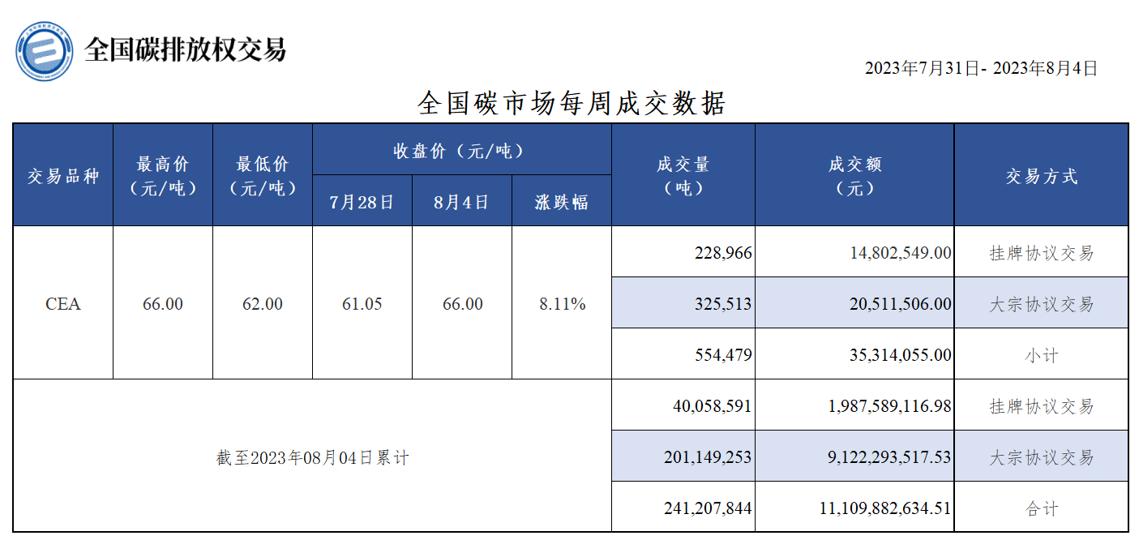Click the 小计 subtotal label
This screenshot has height=540, width=1139.
point(1042,354)
